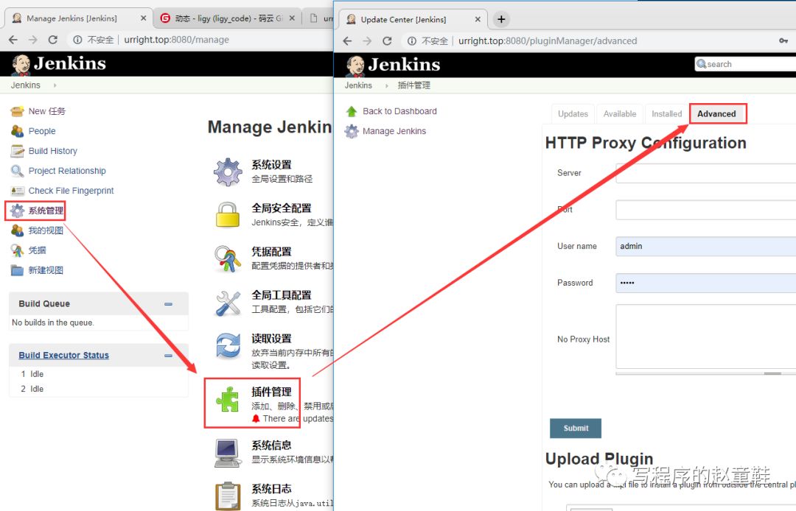Image resolution: width=796 pixels, height=511 pixels.
Task: Click the Back to Dashboard link
Action: coord(399,111)
